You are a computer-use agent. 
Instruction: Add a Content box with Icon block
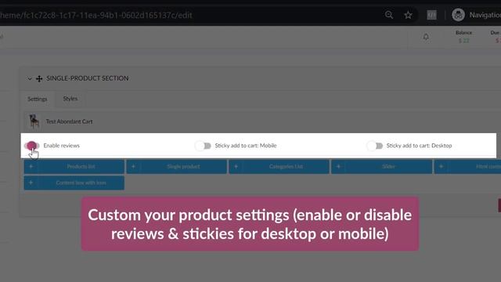74,183
